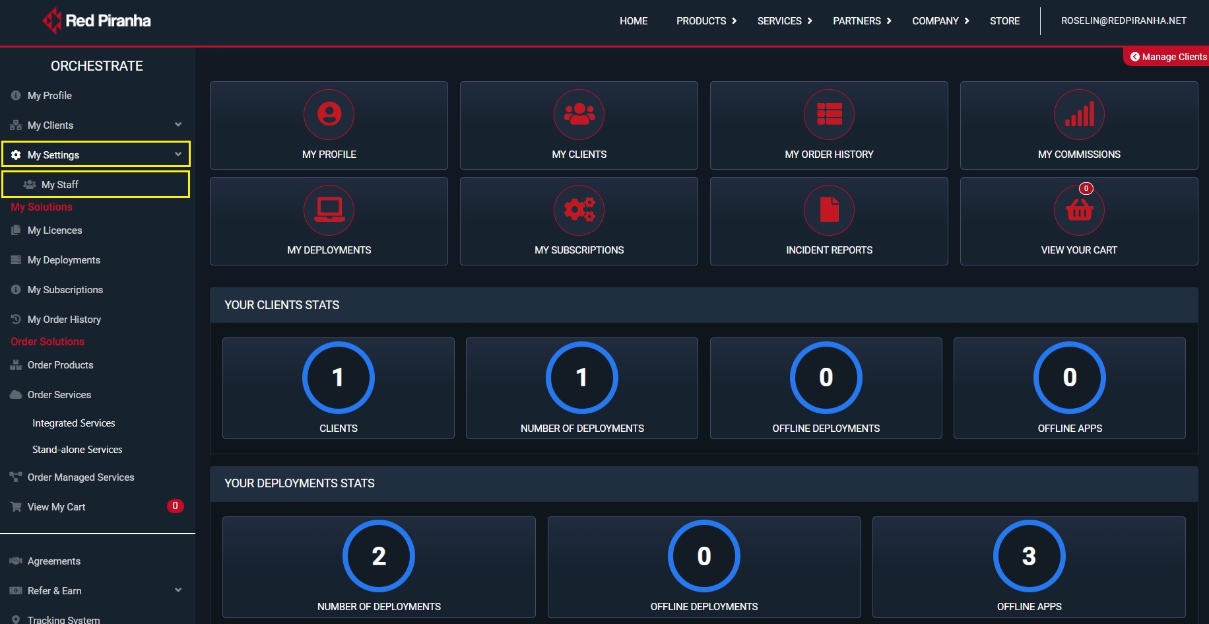Screen dimensions: 1209x624
Task: Click the clients Offline Apps card showing 0
Action: pyautogui.click(x=1069, y=388)
